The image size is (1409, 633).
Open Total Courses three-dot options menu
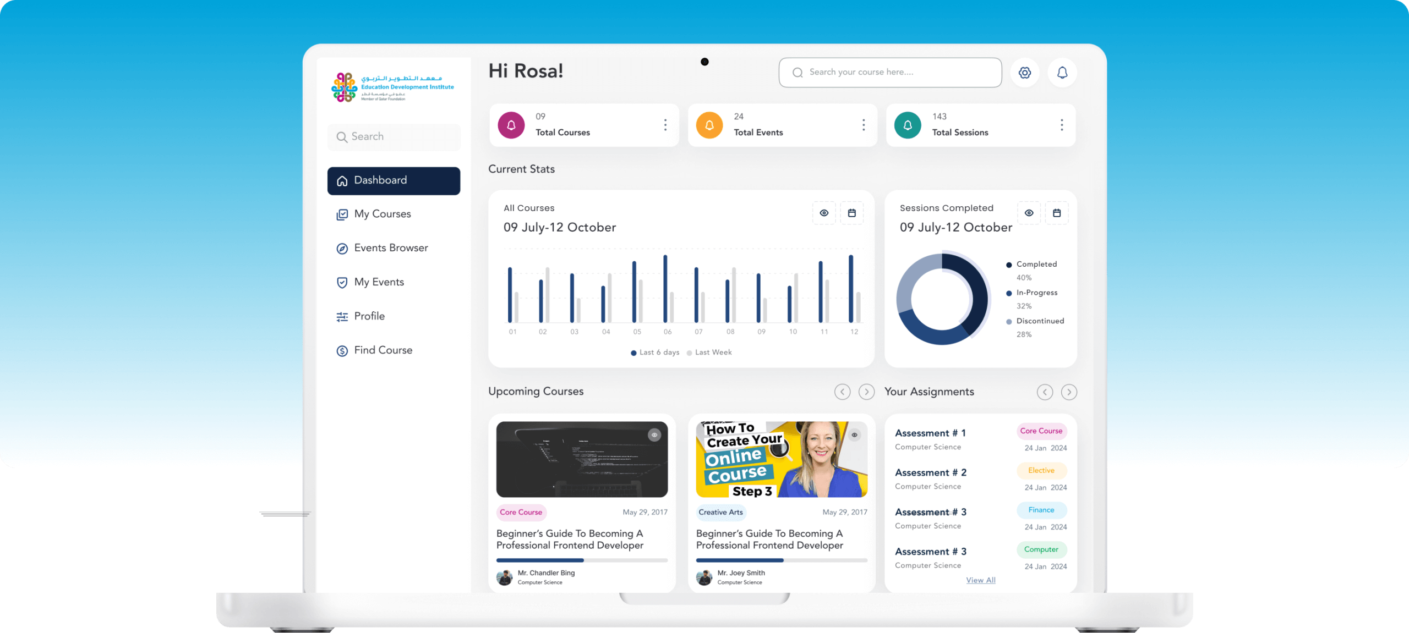tap(665, 125)
